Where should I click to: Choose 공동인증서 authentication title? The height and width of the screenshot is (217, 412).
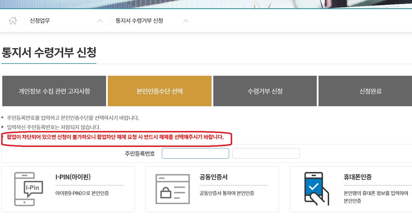tap(214, 177)
